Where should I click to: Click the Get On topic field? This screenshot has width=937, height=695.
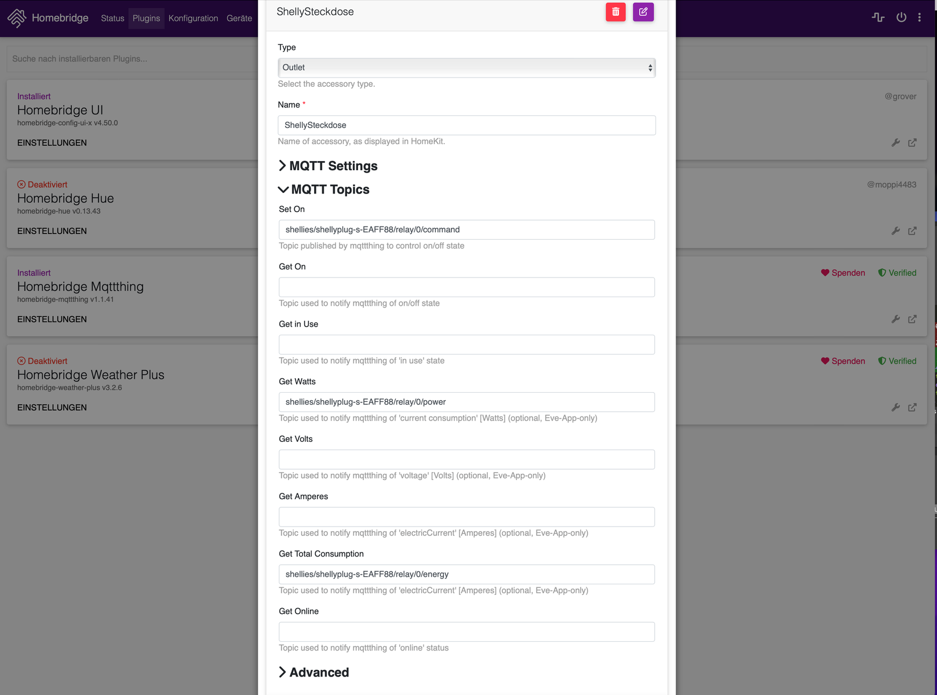tap(466, 287)
